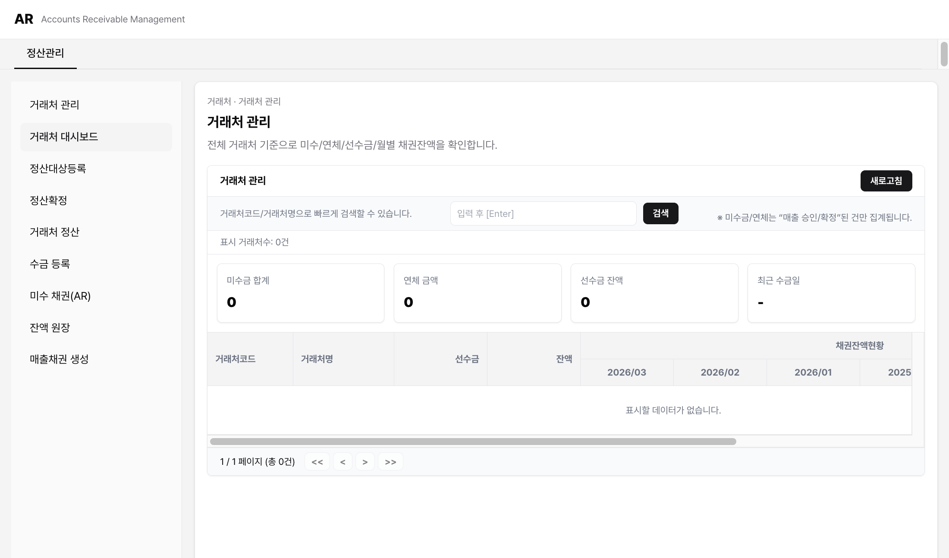Navigate to 정산확정

[x=47, y=200]
